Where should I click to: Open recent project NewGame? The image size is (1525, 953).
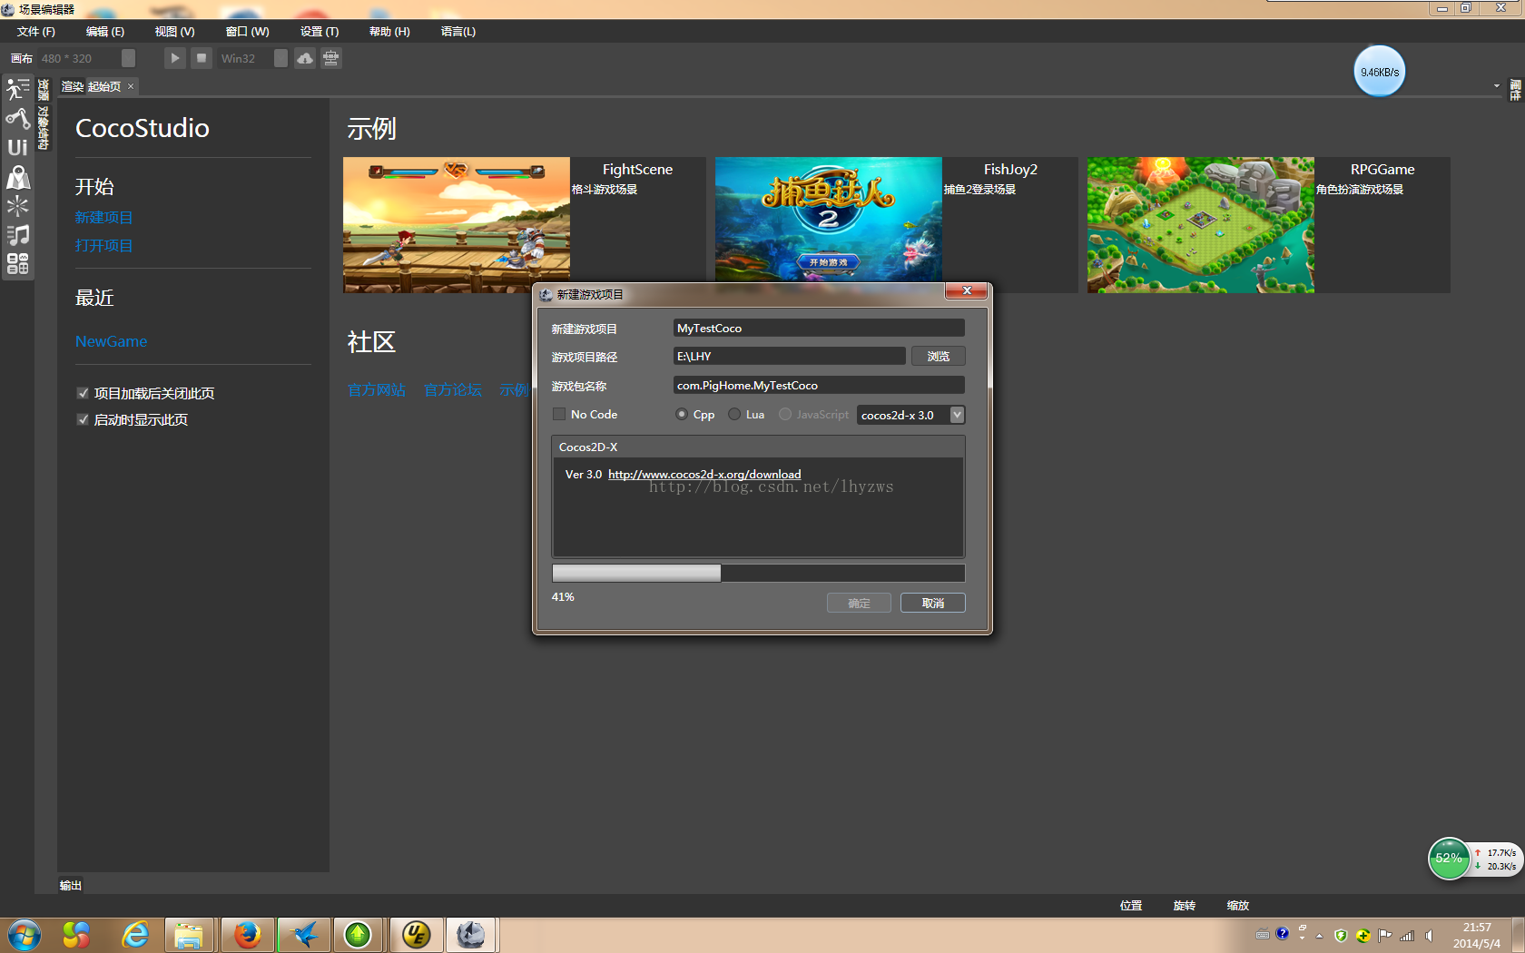pyautogui.click(x=111, y=341)
